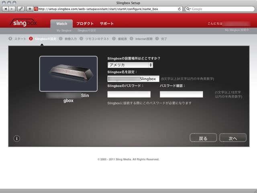The width and height of the screenshot is (257, 193).
Task: Click the リモコンのテスト step label
Action: (x=97, y=39)
